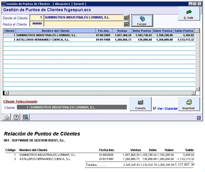The image size is (205, 172).
Task: Open help with the question mark icon
Action: click(x=16, y=117)
